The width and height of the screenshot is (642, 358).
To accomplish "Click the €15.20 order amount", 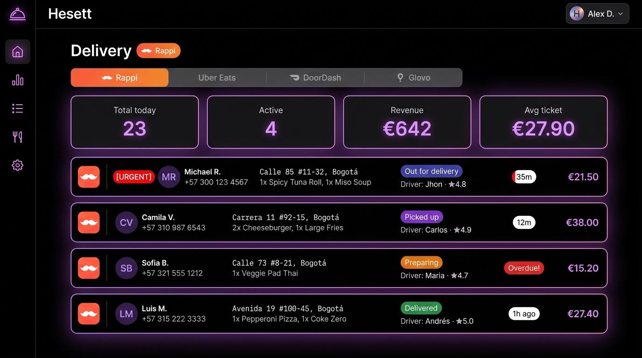I will 583,268.
